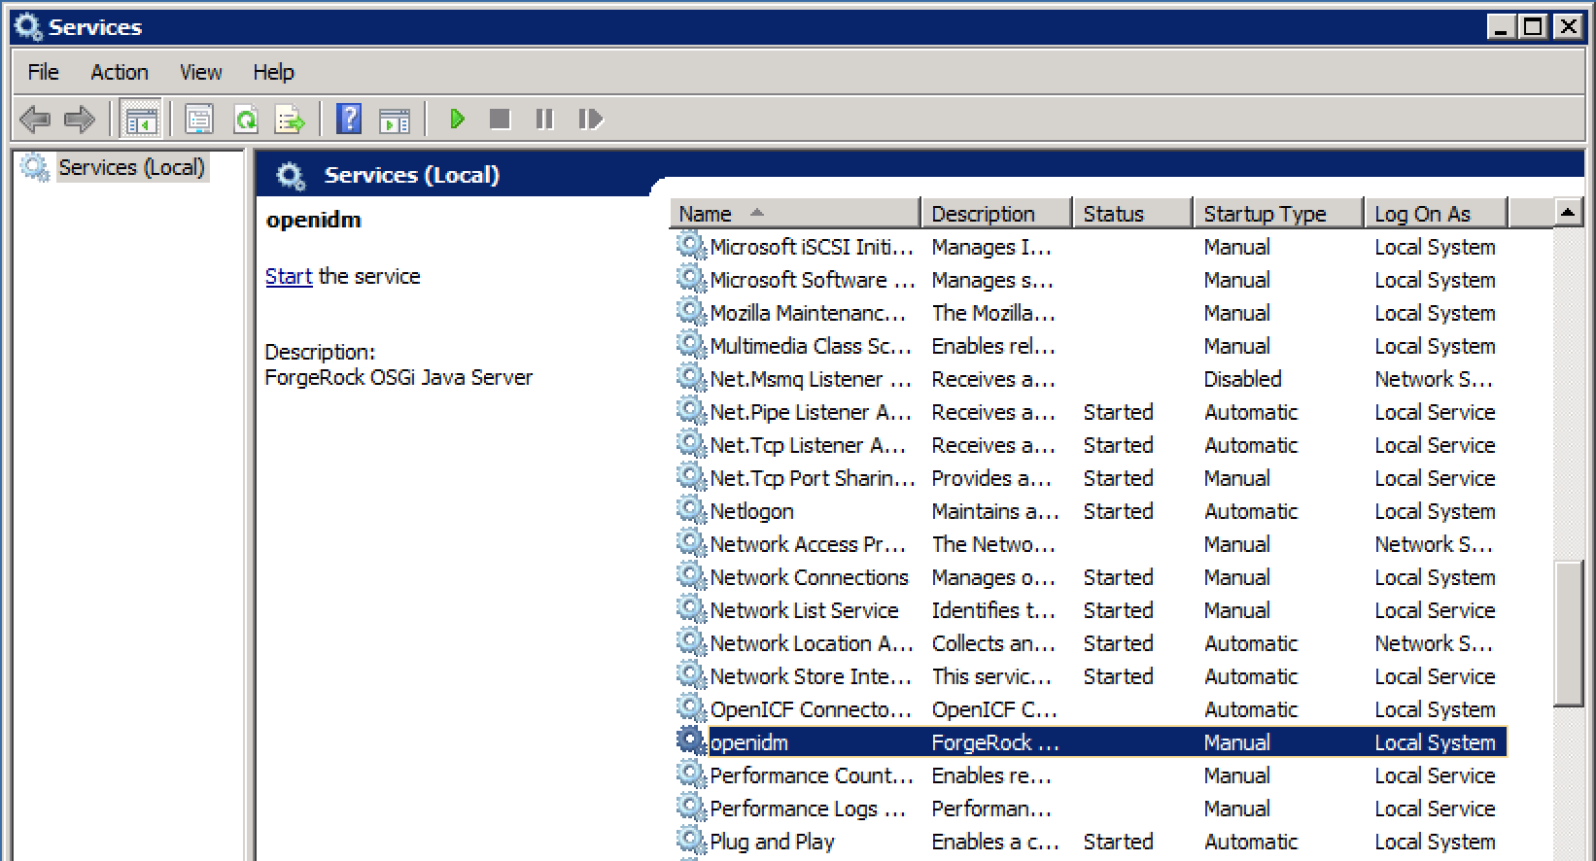Select the highlighted openidm service icon
Image resolution: width=1596 pixels, height=861 pixels.
click(x=691, y=741)
